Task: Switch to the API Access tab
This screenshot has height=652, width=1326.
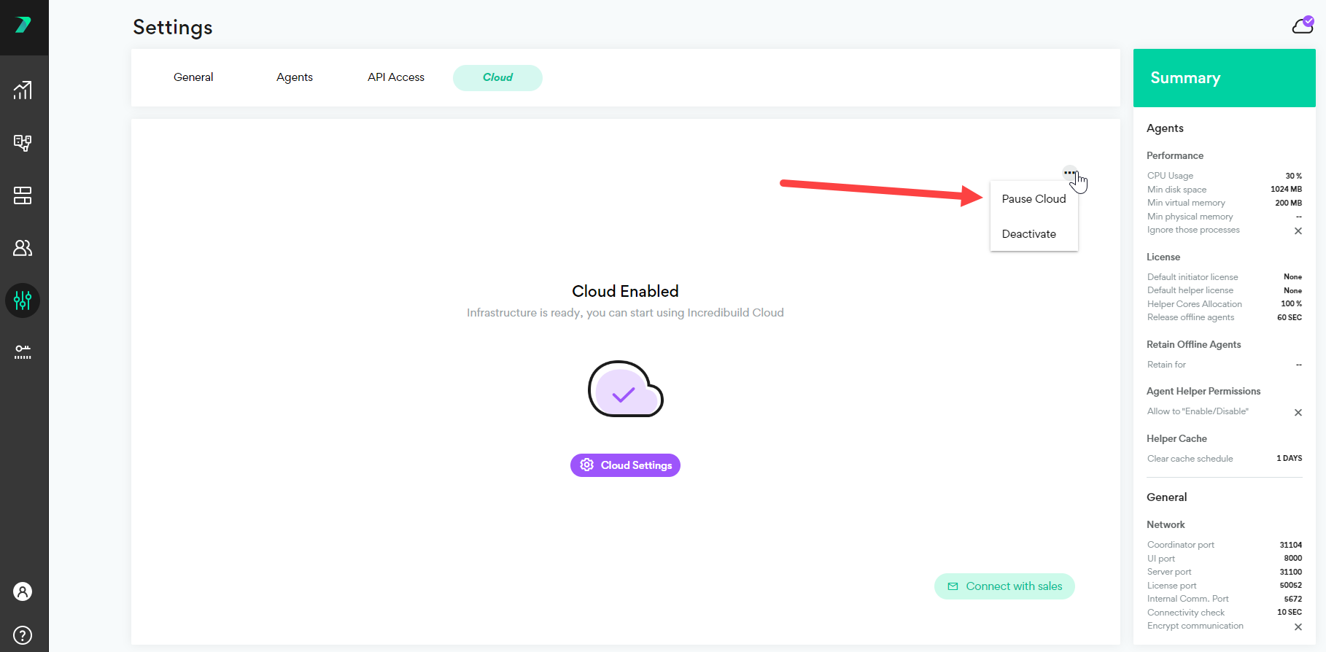Action: [396, 77]
